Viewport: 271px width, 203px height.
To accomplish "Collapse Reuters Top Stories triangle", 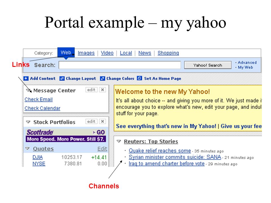I will click(119, 141).
